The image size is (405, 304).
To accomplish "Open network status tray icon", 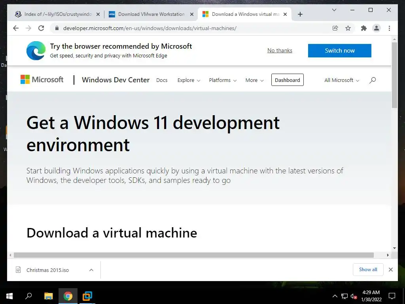I will pyautogui.click(x=344, y=296).
